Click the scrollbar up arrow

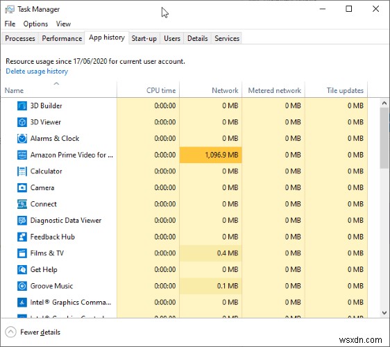pos(384,103)
